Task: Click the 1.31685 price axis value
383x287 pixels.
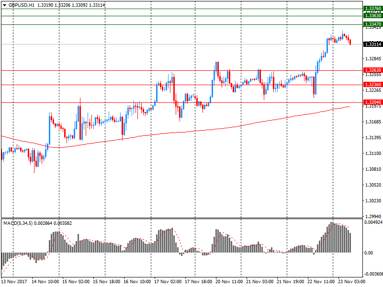Action: (373, 122)
